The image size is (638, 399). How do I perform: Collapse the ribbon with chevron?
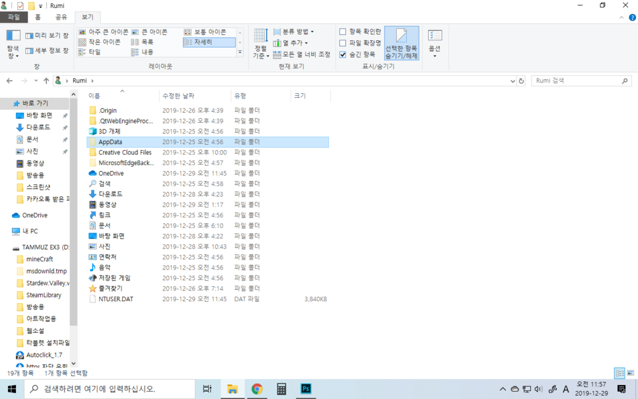pos(621,18)
